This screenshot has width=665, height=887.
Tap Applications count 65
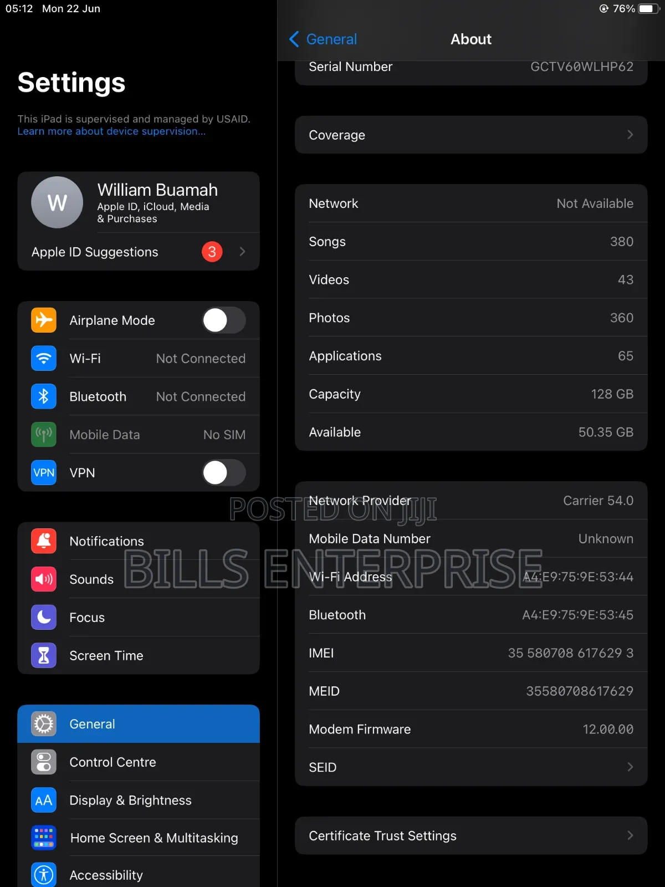coord(626,356)
